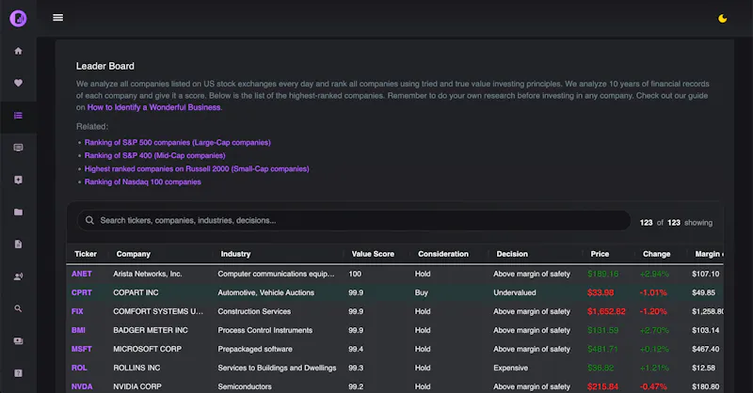Open the person-speaking sidebar icon
The height and width of the screenshot is (393, 753).
18,276
